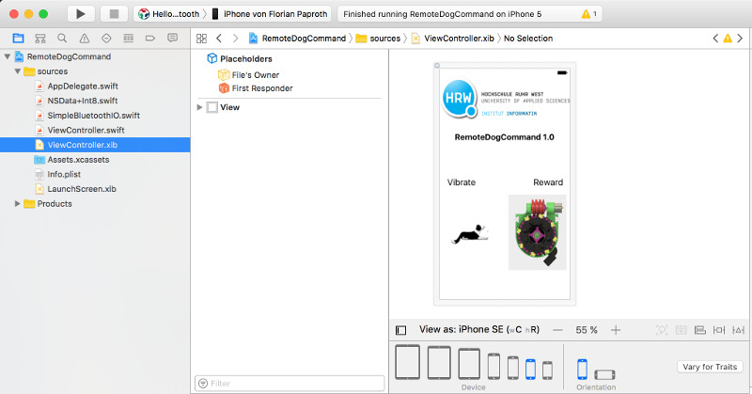The width and height of the screenshot is (752, 394).
Task: Select the View object in outline
Action: point(224,107)
